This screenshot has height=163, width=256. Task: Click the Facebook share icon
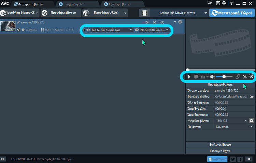tap(240, 159)
